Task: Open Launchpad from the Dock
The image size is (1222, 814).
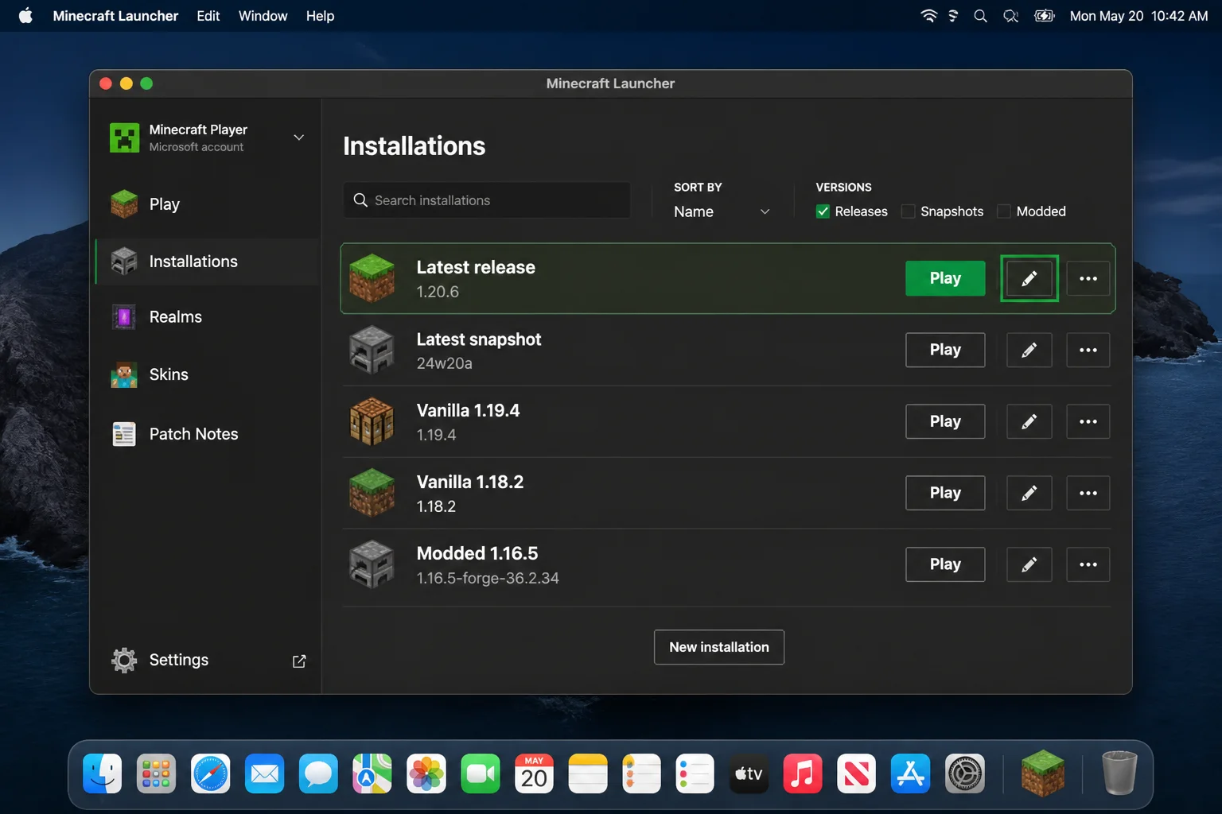Action: (157, 773)
